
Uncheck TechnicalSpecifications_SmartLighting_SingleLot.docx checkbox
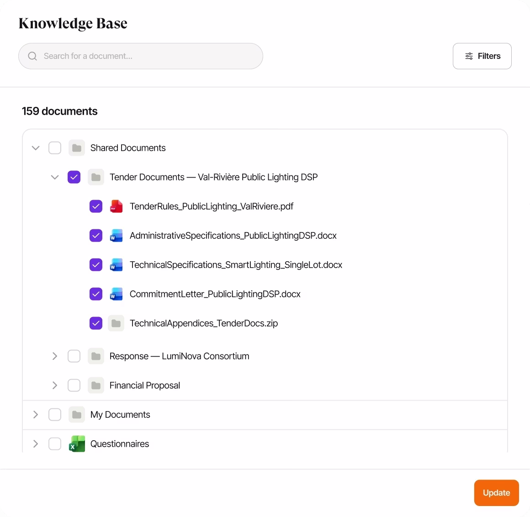[x=96, y=265]
